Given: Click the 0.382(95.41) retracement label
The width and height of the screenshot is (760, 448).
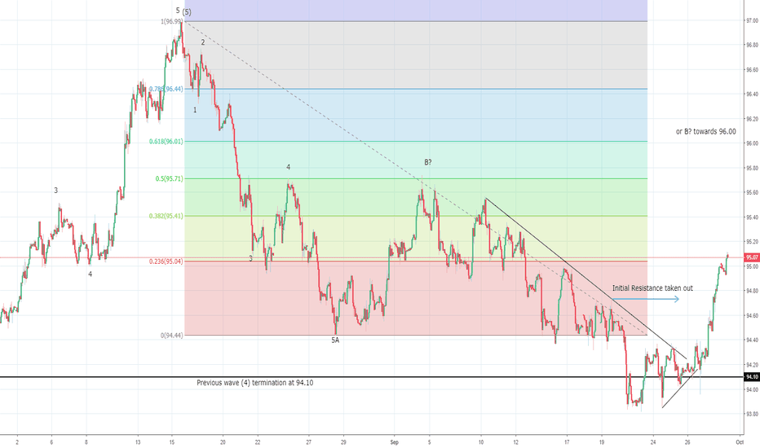Looking at the screenshot, I should point(166,216).
